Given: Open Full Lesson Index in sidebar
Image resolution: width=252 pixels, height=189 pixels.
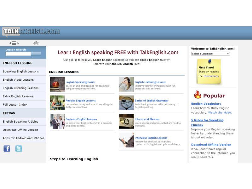Looking at the screenshot, I should click(x=23, y=105).
